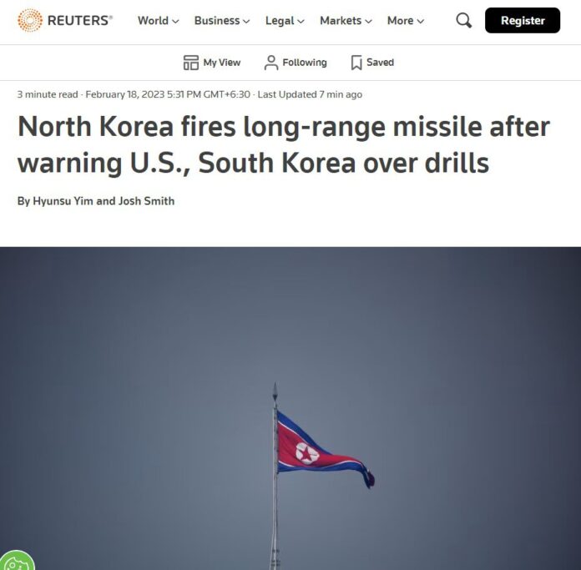
Task: Open the green cookie settings icon
Action: coord(15,562)
